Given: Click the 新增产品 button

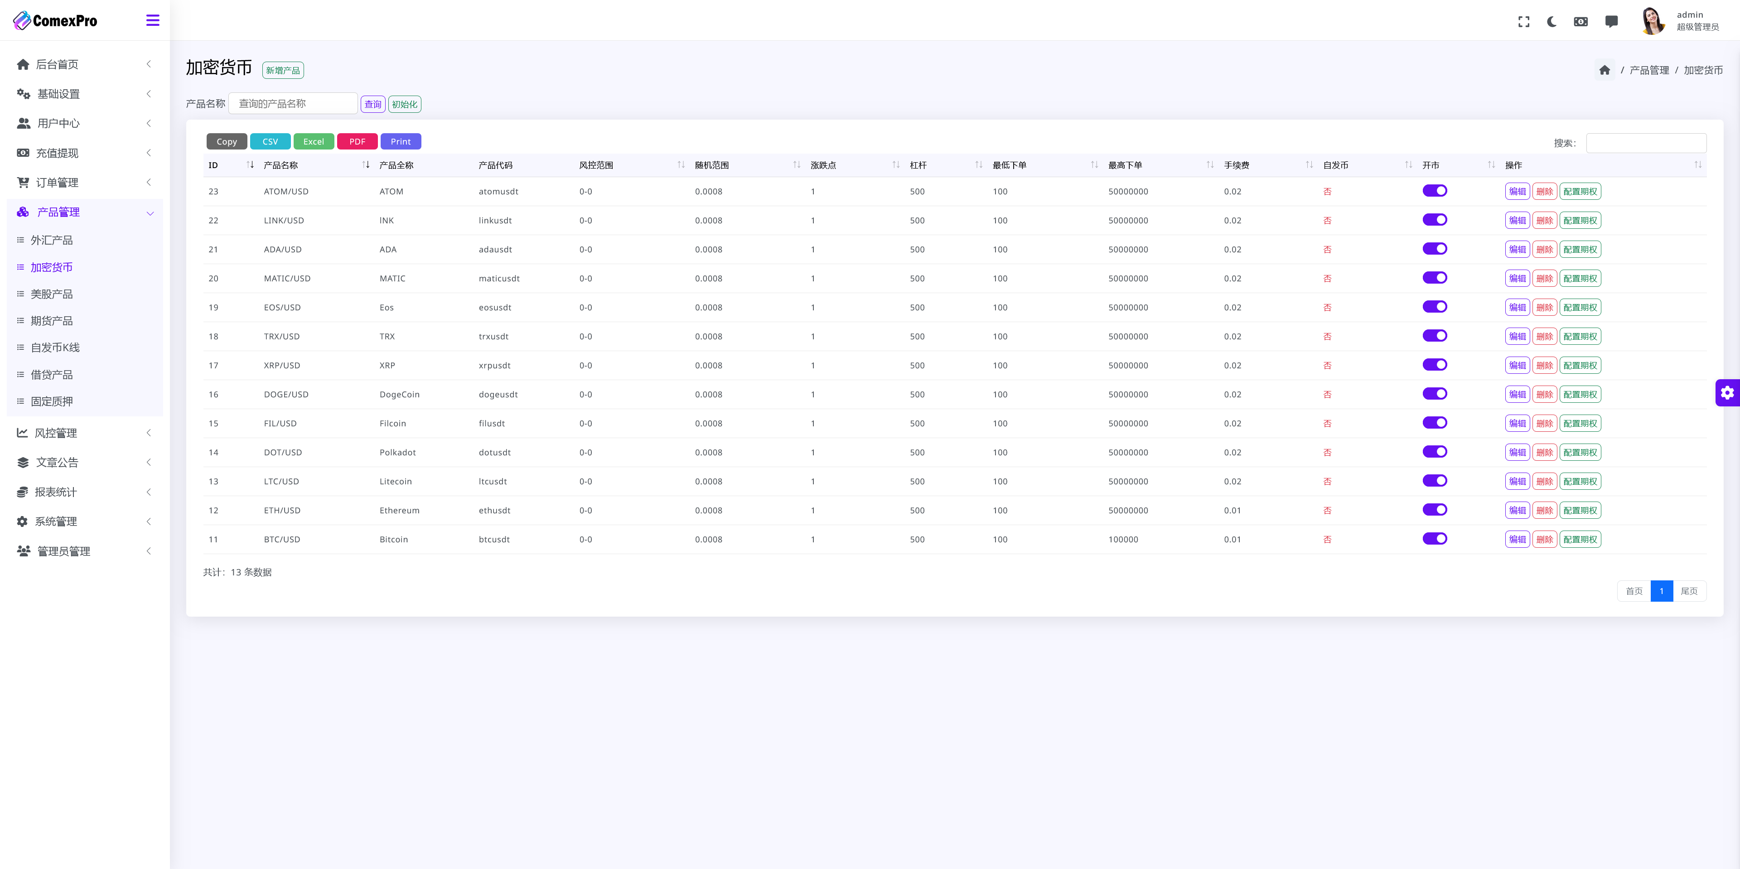Looking at the screenshot, I should pos(282,70).
